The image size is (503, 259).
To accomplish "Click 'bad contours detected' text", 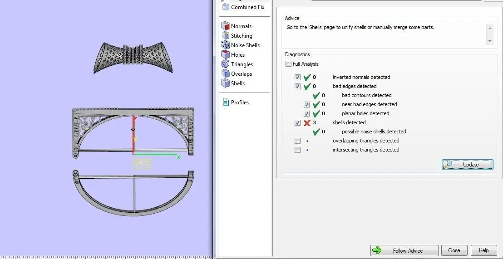I will tap(367, 95).
